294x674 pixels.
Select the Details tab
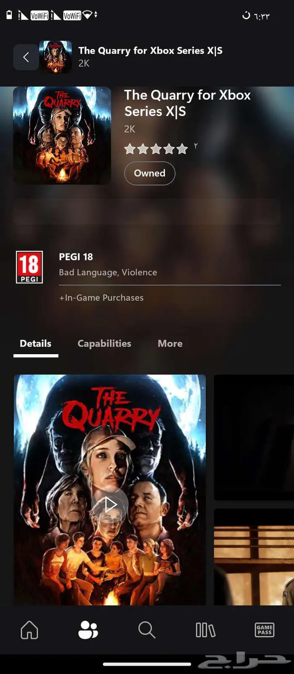coord(36,344)
